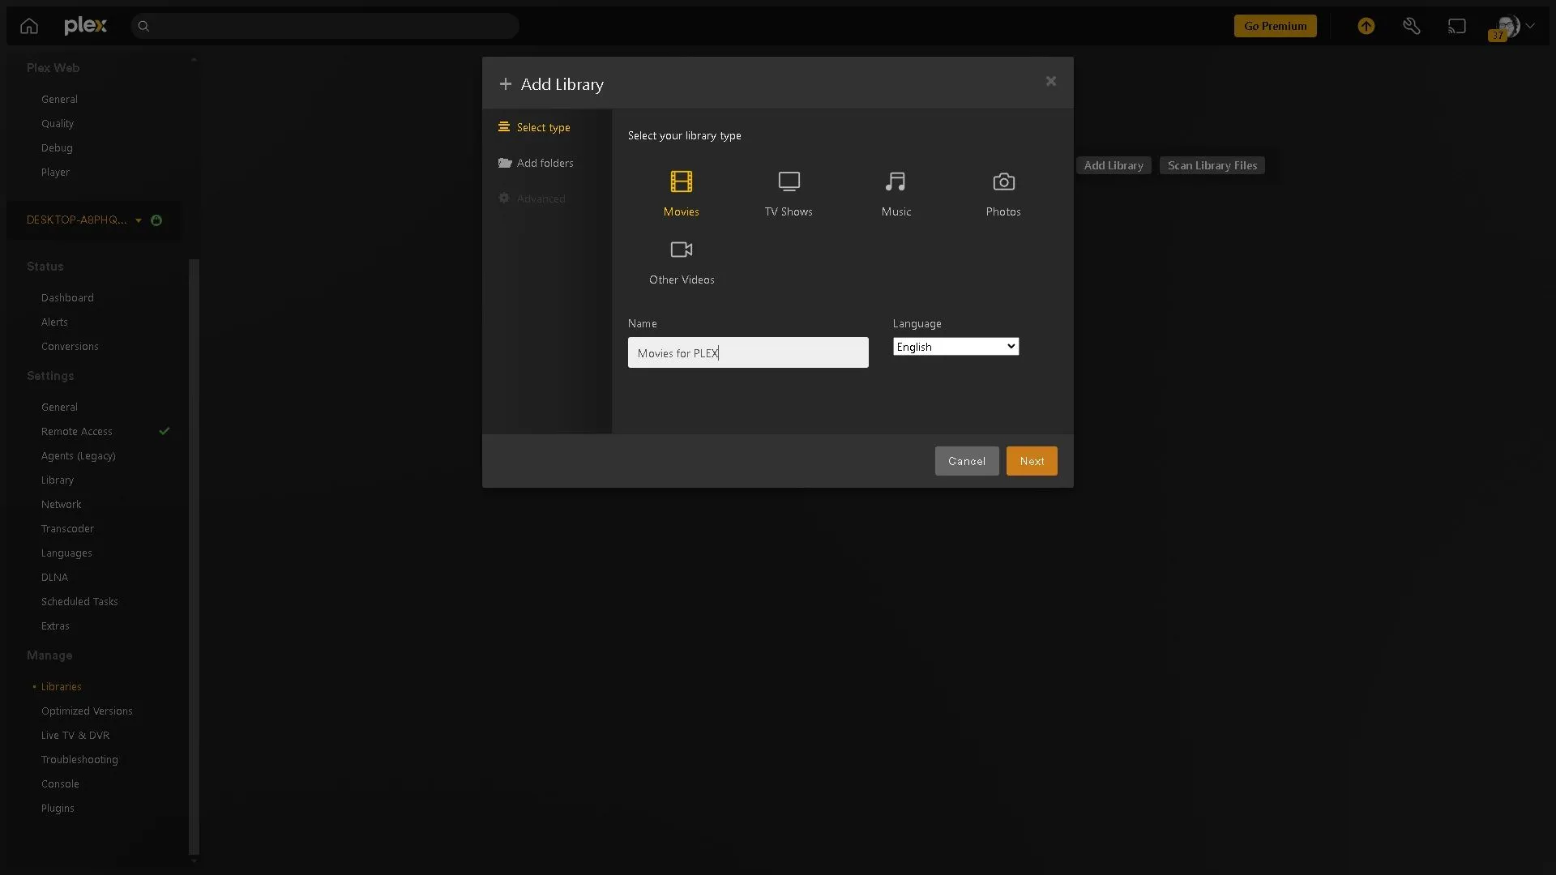This screenshot has width=1556, height=875.
Task: Pick the Music library type
Action: pyautogui.click(x=896, y=194)
